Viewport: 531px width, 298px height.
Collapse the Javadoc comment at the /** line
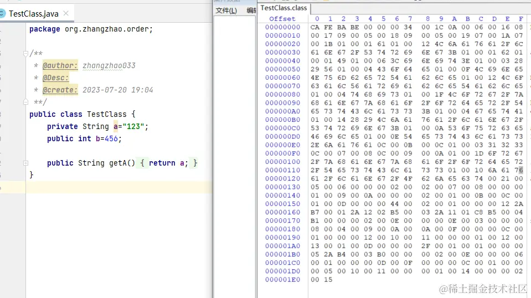pos(25,54)
